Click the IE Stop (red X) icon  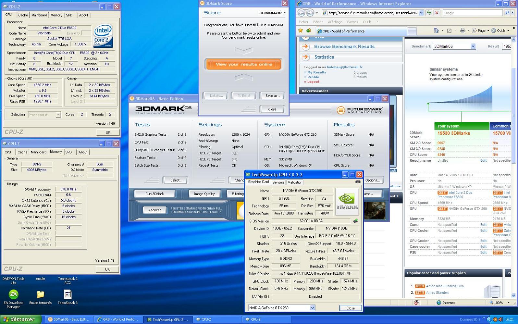click(437, 13)
